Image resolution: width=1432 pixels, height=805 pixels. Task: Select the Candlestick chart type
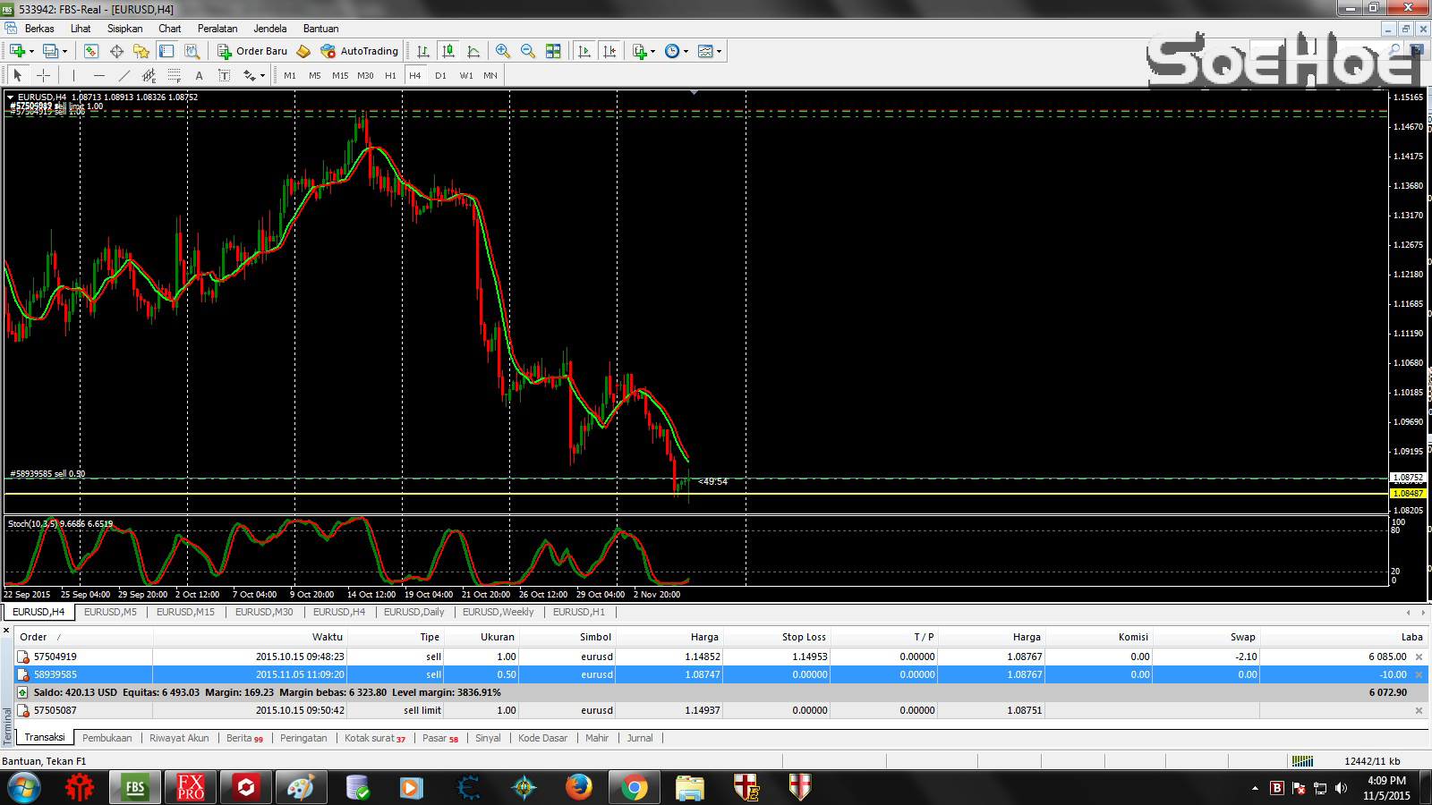(x=448, y=52)
